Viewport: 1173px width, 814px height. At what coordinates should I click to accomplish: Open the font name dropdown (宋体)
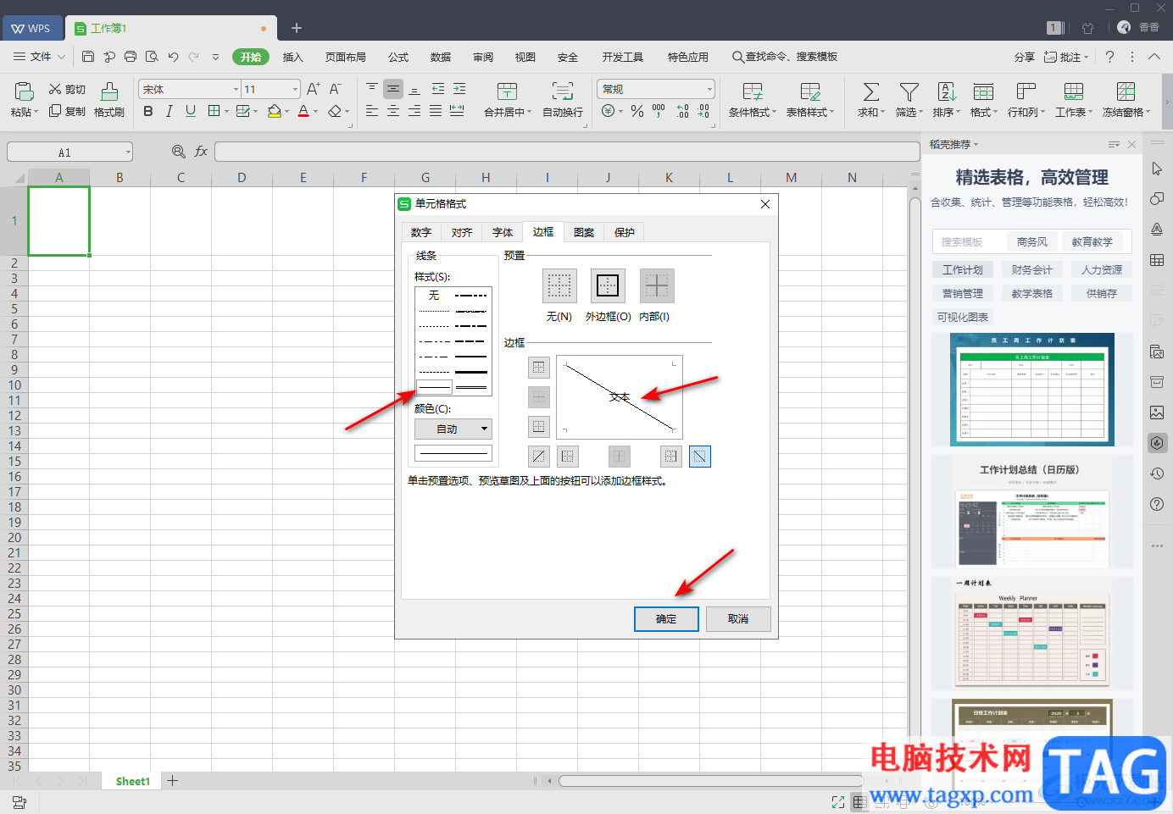236,89
